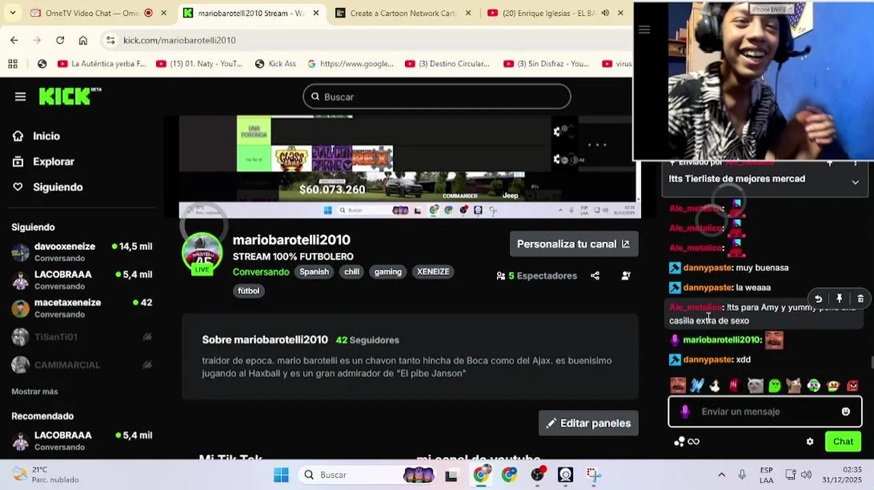Open the weather widget on taskbar

pyautogui.click(x=46, y=475)
